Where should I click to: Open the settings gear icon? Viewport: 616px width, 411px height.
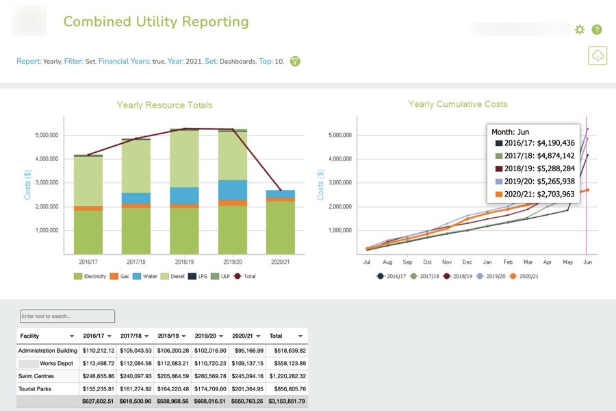(580, 29)
